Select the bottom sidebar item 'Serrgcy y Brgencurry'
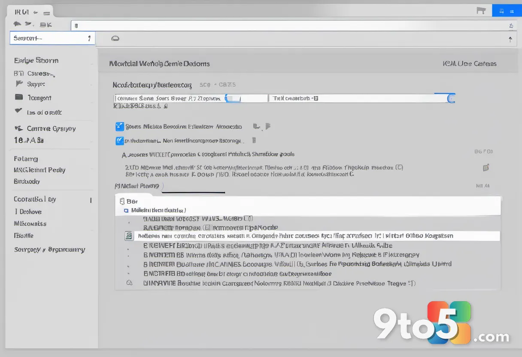 coord(49,249)
